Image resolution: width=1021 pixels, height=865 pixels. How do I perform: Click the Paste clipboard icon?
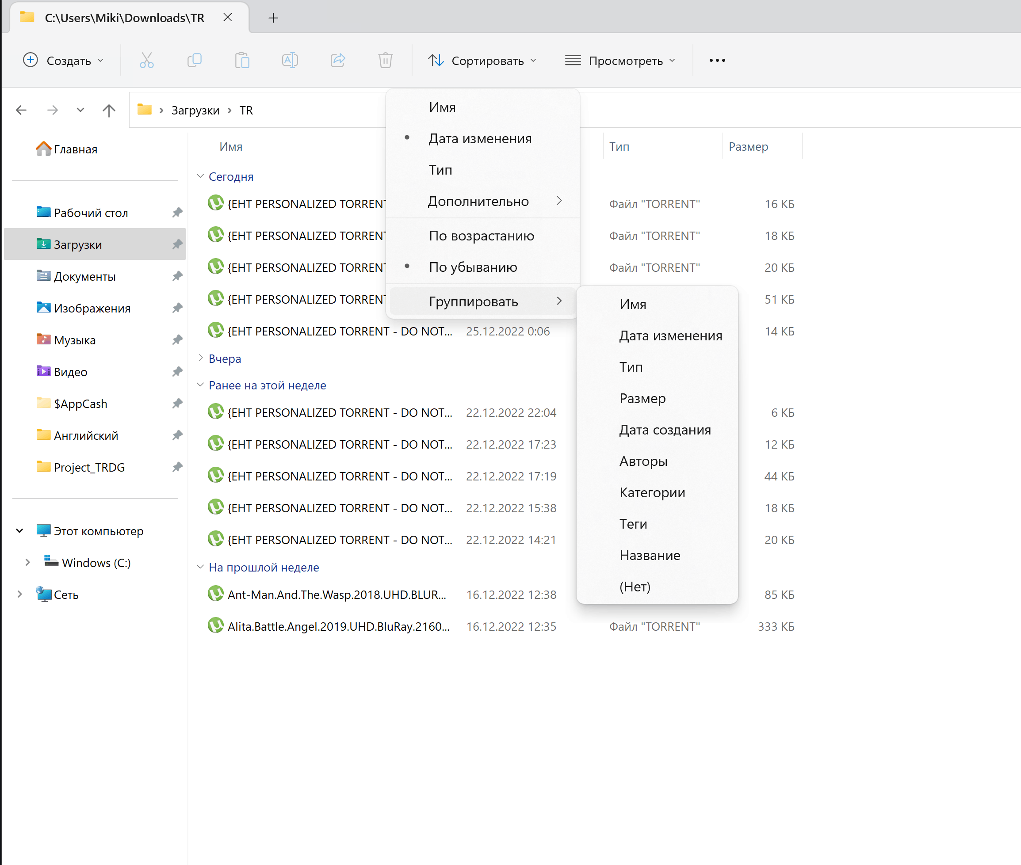pos(242,60)
